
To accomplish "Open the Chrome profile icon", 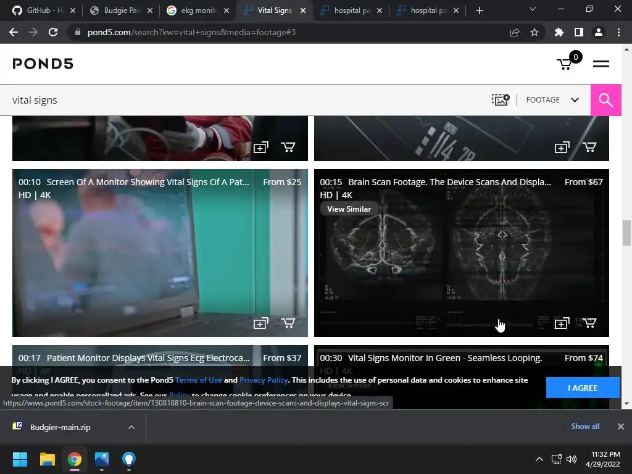I will [599, 32].
